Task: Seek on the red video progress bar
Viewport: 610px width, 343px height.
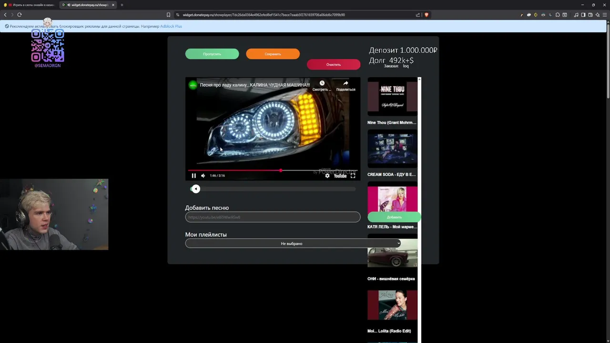Action: [x=273, y=170]
